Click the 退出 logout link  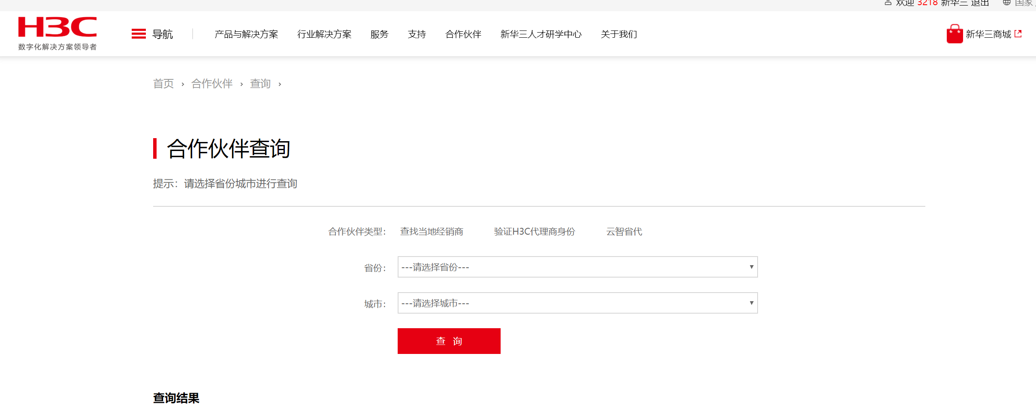[x=980, y=3]
